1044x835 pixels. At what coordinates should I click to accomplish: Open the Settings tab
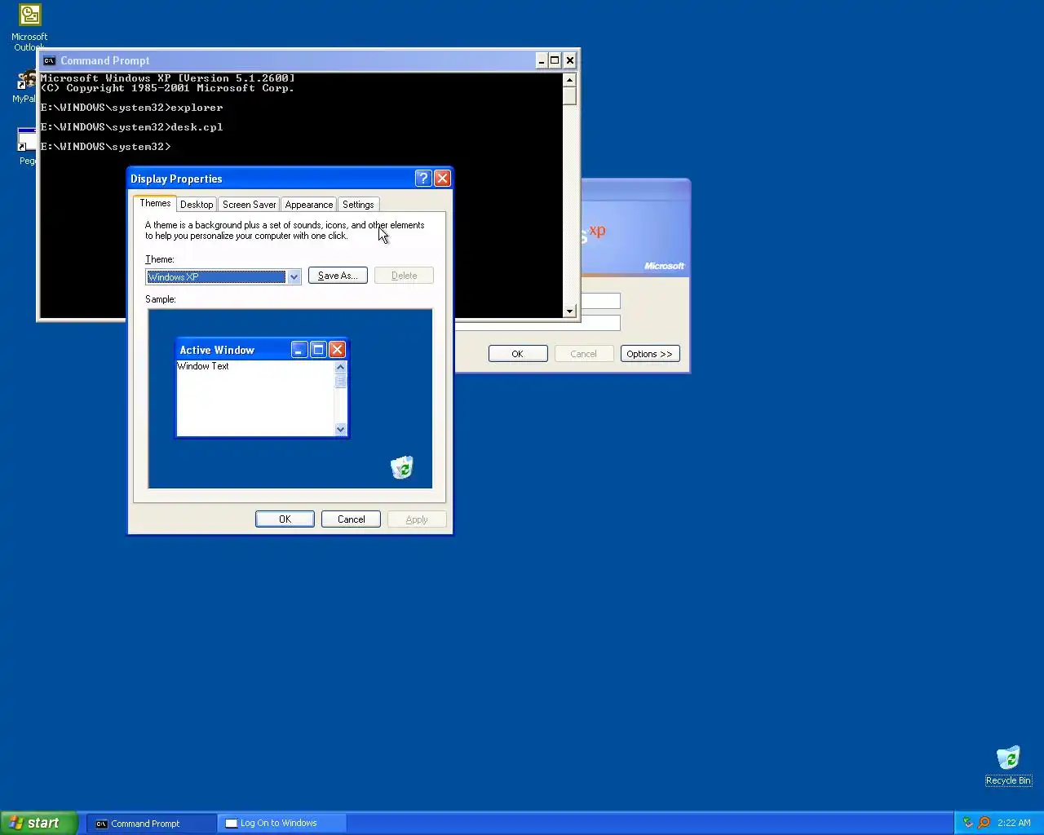(x=358, y=205)
